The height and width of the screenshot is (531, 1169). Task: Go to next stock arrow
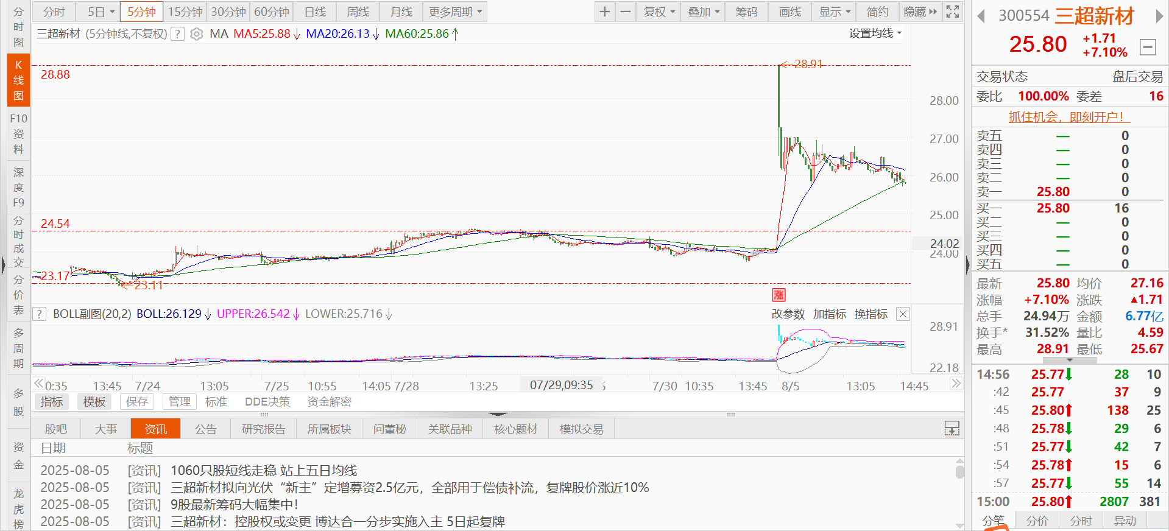click(1159, 16)
